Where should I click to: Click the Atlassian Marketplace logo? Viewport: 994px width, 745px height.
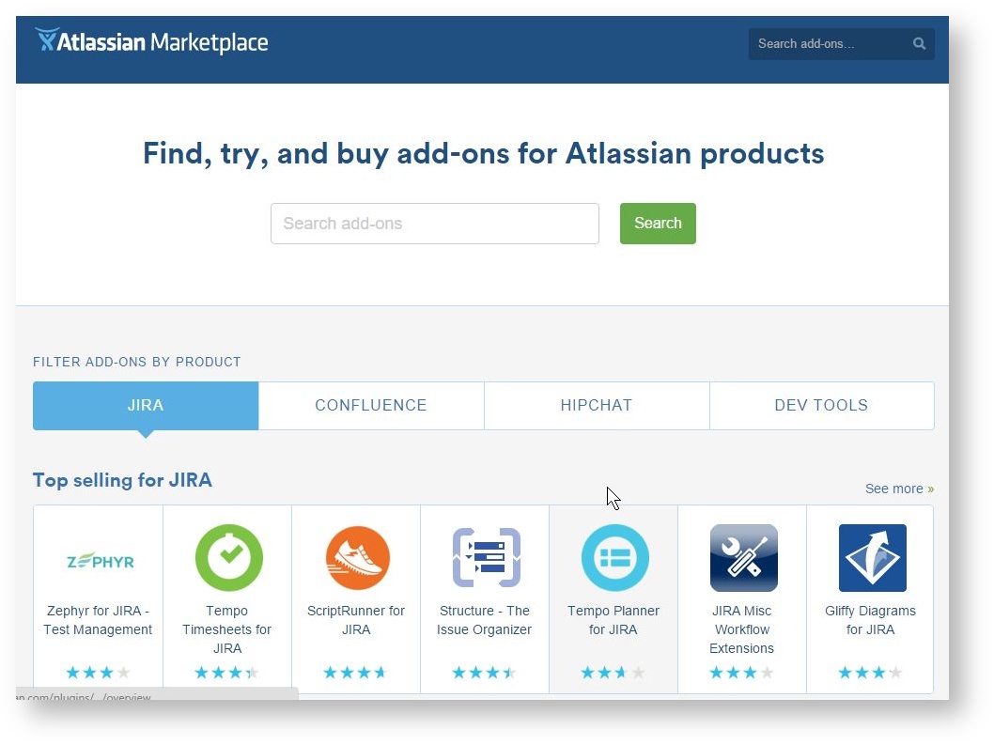click(151, 41)
